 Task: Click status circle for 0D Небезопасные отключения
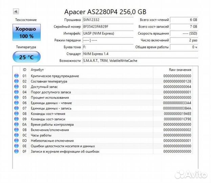16,140
